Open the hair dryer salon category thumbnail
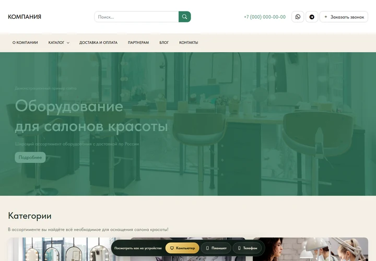This screenshot has height=261, width=376. tap(311, 250)
